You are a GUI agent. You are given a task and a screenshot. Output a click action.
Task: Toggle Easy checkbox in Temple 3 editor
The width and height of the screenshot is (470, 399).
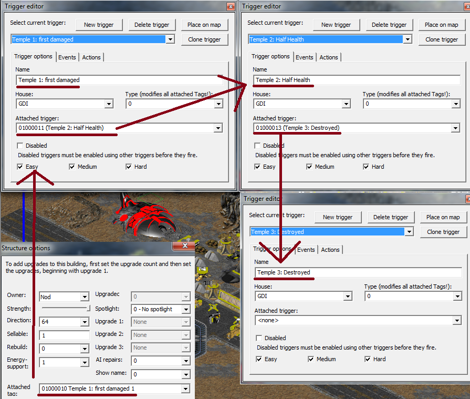pos(259,359)
